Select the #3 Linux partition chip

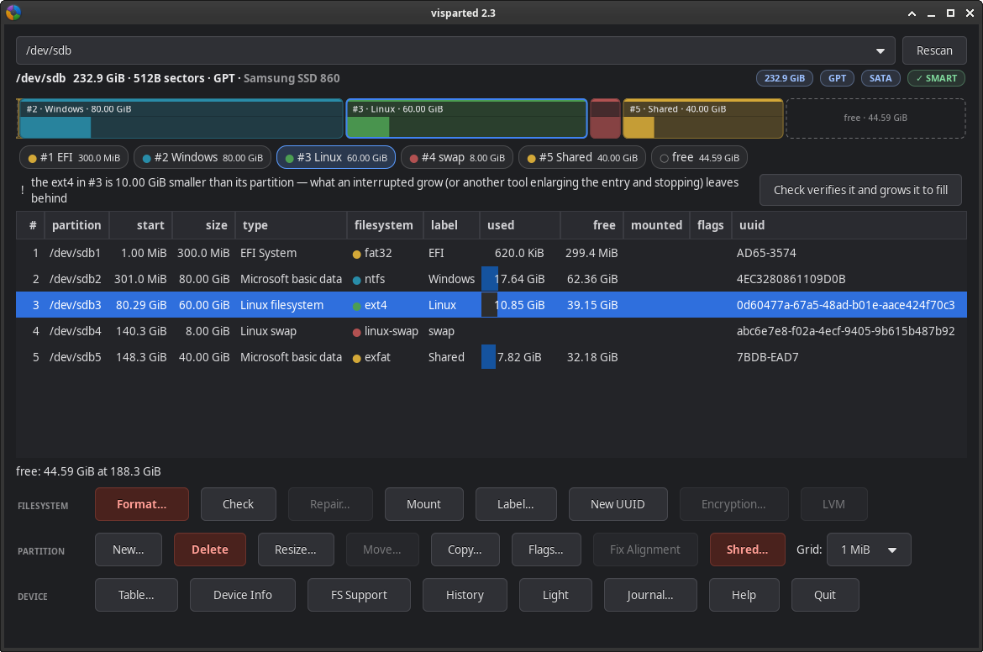point(336,157)
